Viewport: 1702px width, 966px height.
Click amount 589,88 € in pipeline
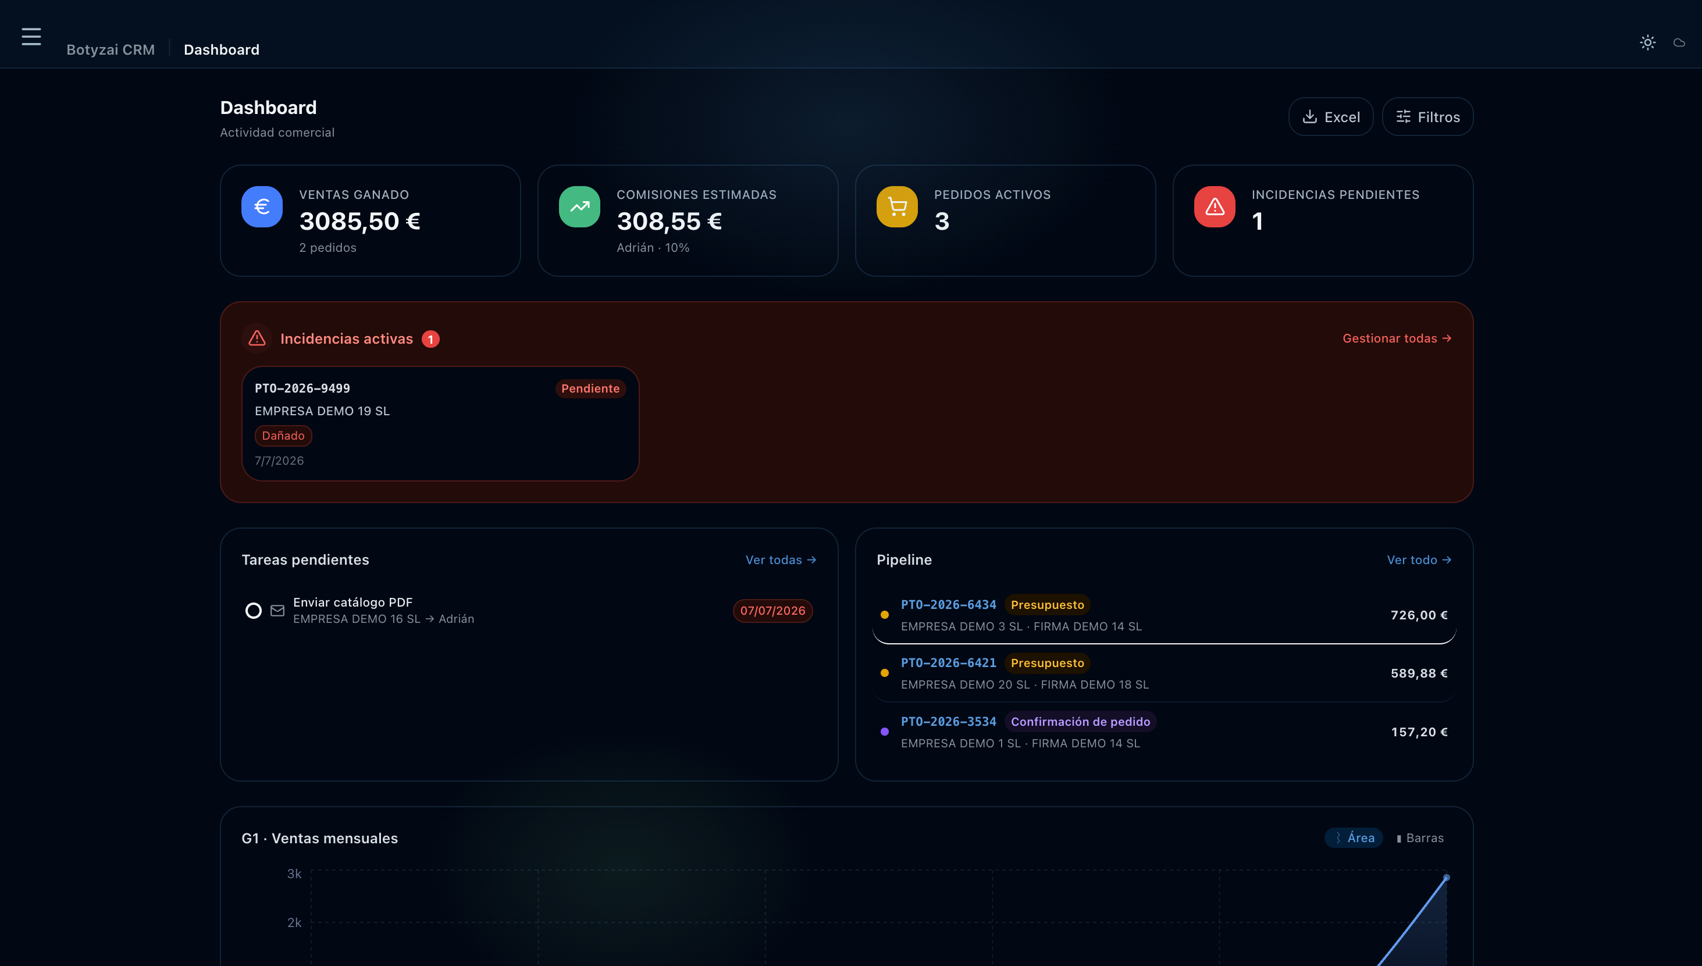point(1419,673)
